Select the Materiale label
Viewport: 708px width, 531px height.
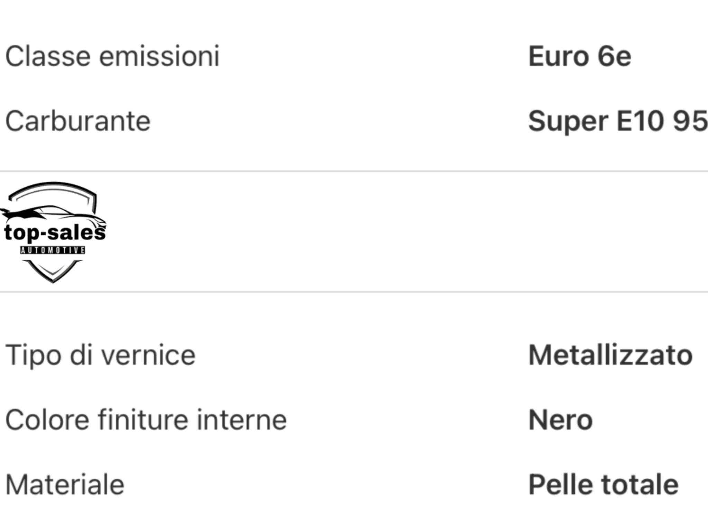(x=65, y=485)
